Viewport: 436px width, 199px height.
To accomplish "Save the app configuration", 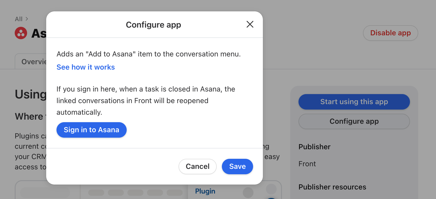I will [x=237, y=167].
